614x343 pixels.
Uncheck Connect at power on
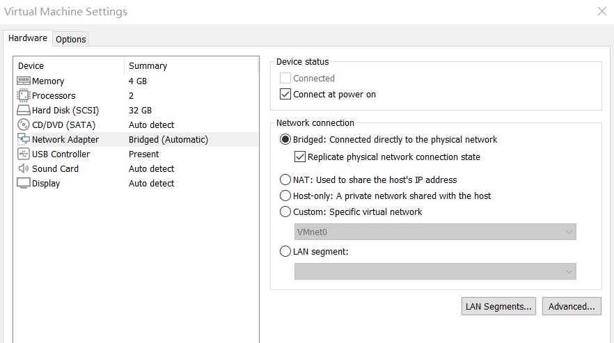[x=285, y=94]
